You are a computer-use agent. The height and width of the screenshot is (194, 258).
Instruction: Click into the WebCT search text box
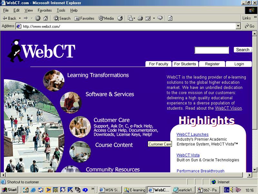pos(212,50)
